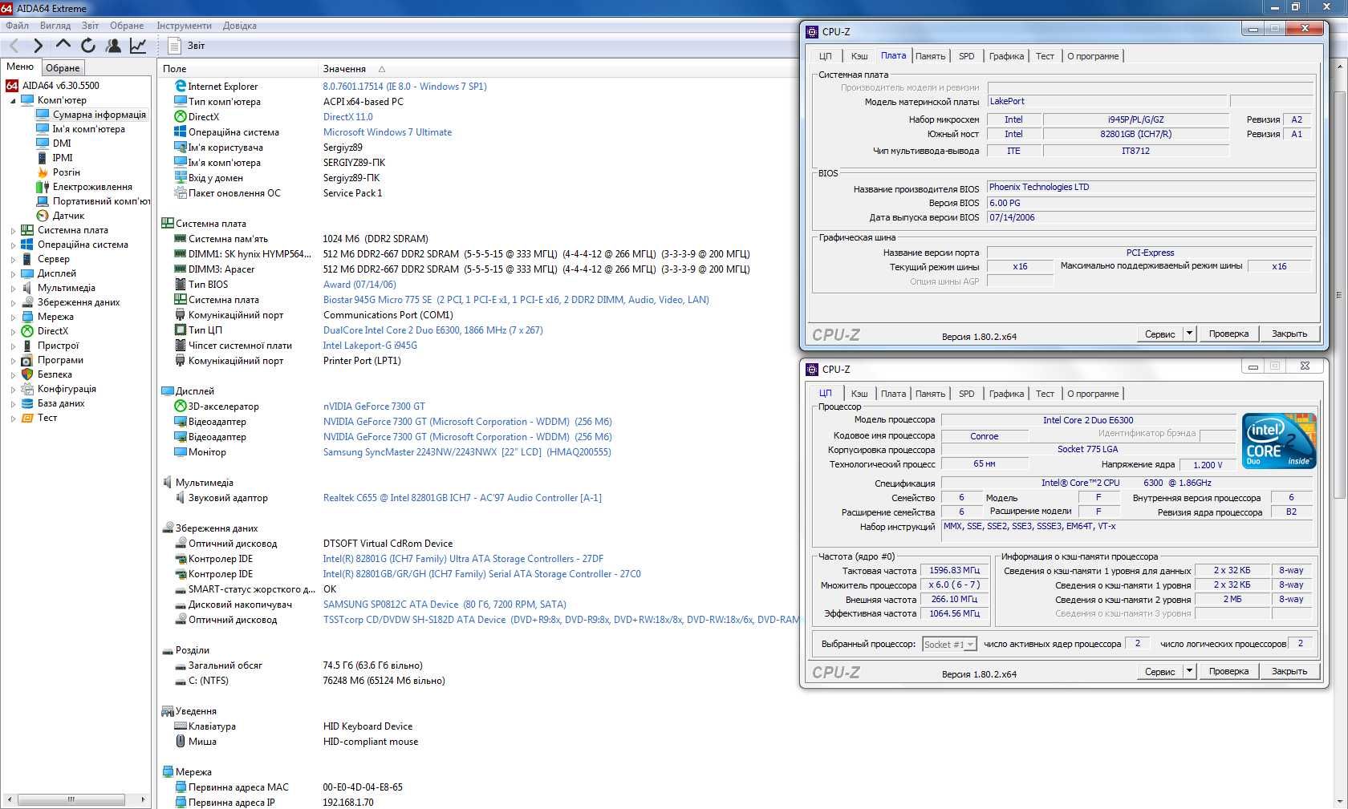Click the forward arrow in AIDA64 toolbar
Viewport: 1348px width, 809px height.
point(38,46)
